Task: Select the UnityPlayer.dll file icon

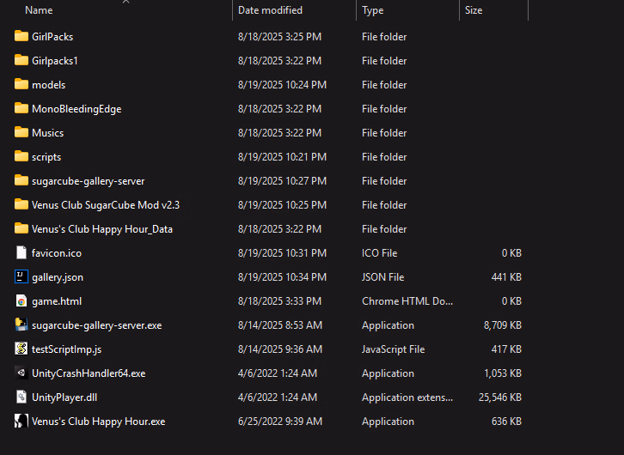Action: (x=21, y=397)
